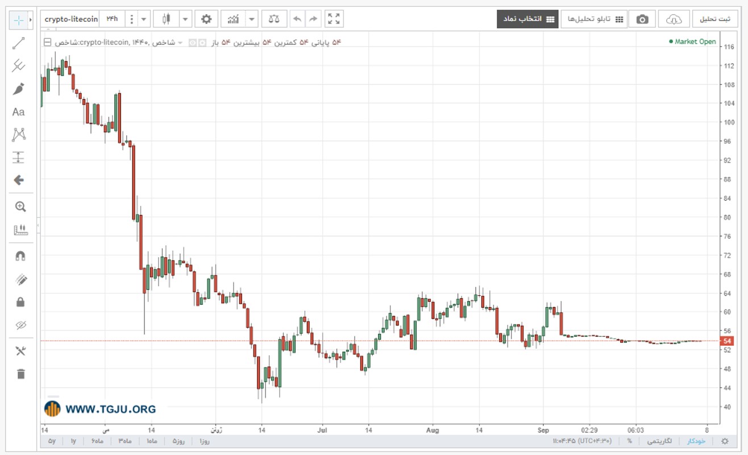Screen dimensions: 748x455
Task: Select the 5y time range
Action: tap(52, 441)
